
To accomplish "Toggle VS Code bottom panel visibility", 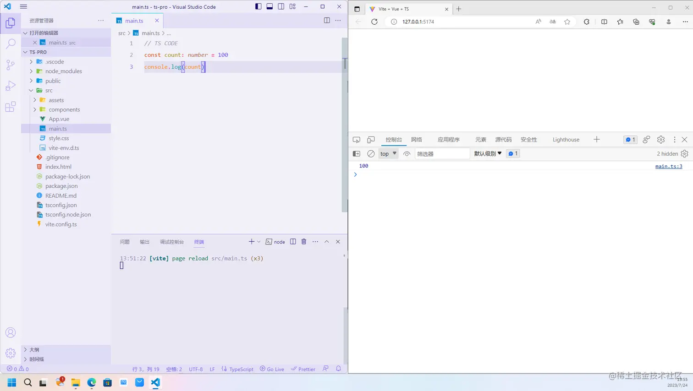I will tap(269, 6).
